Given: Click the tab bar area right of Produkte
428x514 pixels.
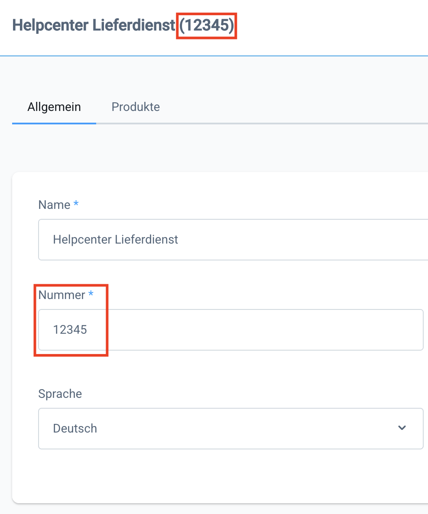Looking at the screenshot, I should [295, 107].
